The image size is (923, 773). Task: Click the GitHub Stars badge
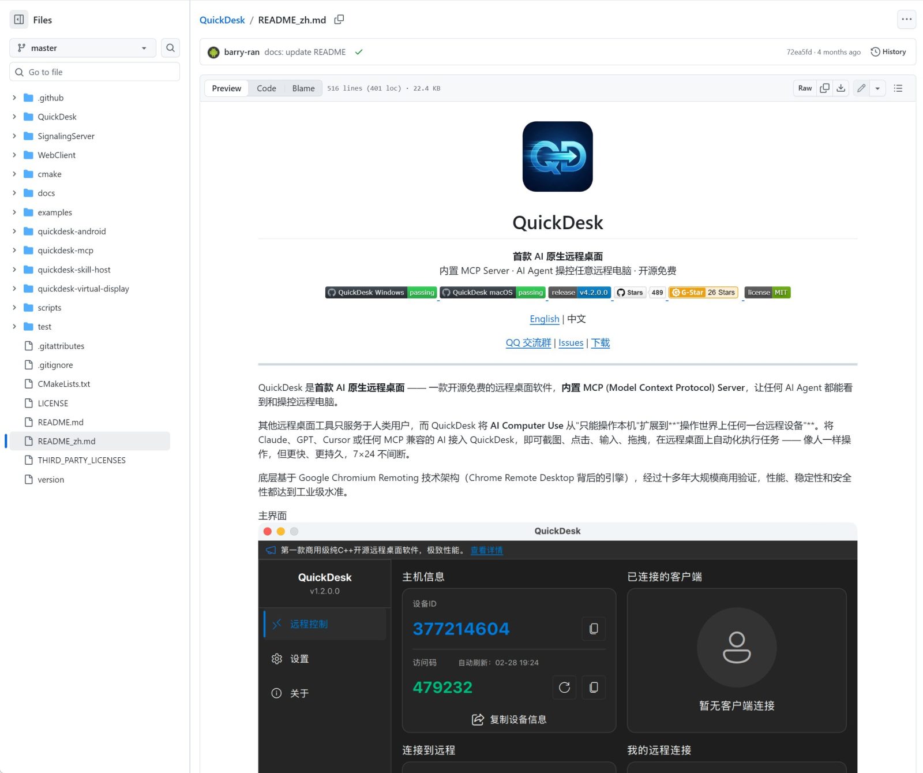[640, 293]
